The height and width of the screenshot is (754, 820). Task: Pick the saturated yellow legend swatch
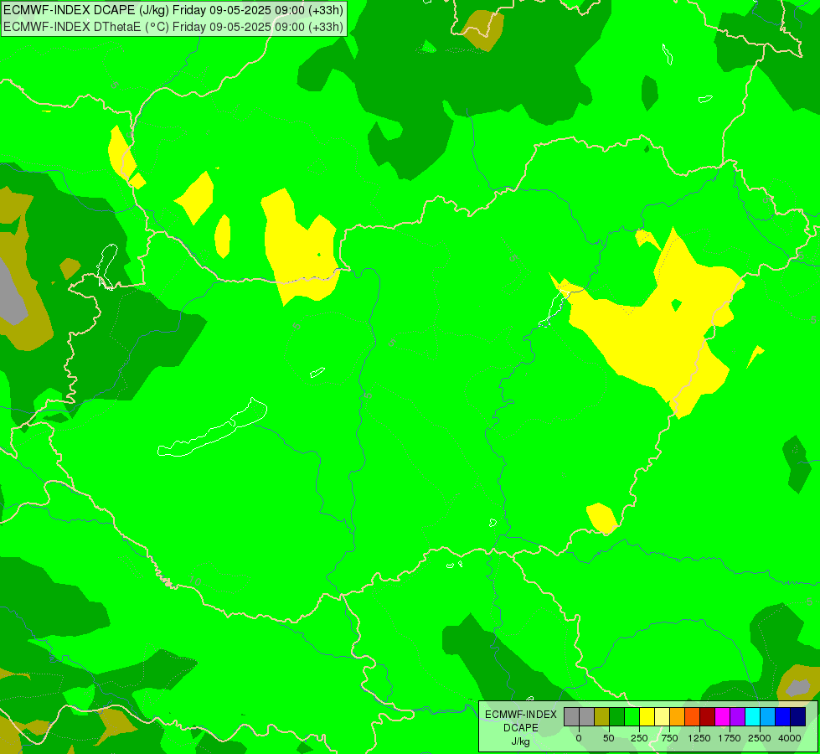[x=647, y=716]
